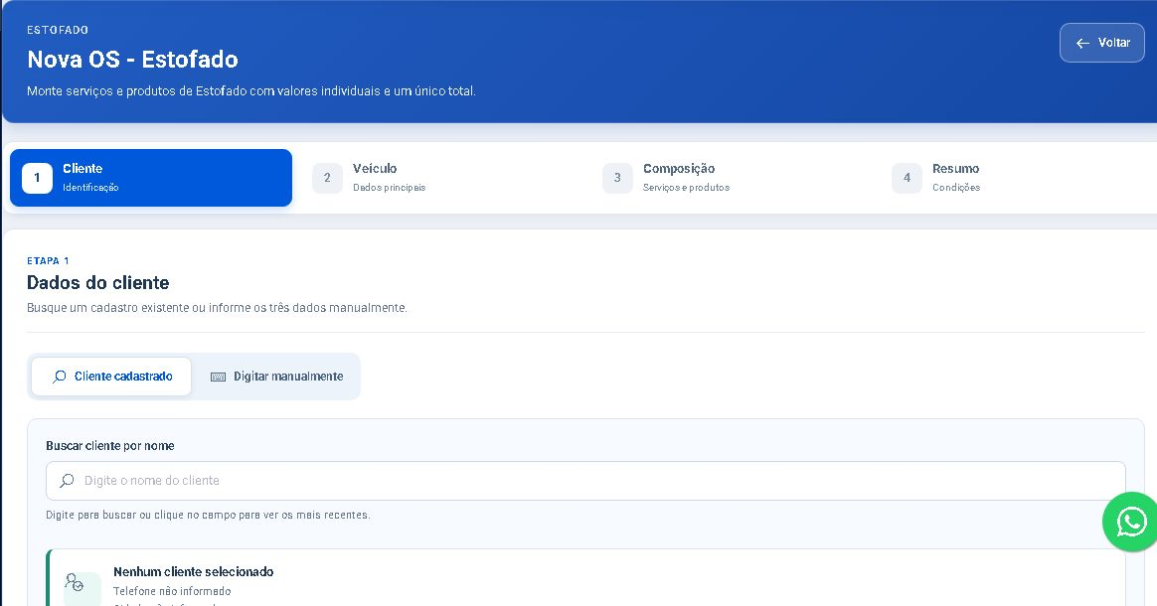Click the search icon inside the name field
The width and height of the screenshot is (1157, 606).
coord(67,481)
